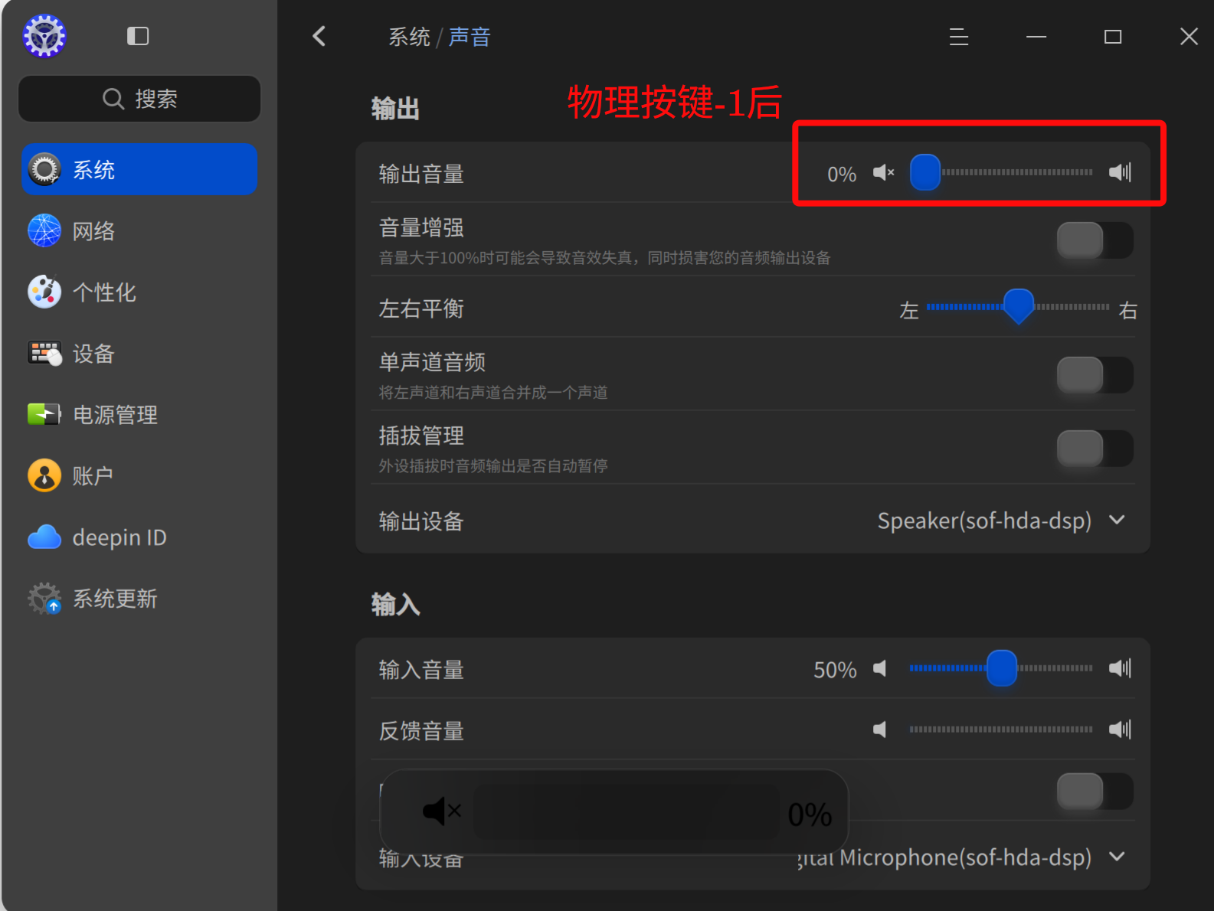
Task: Select the 网络 globe icon in the sidebar
Action: [44, 230]
